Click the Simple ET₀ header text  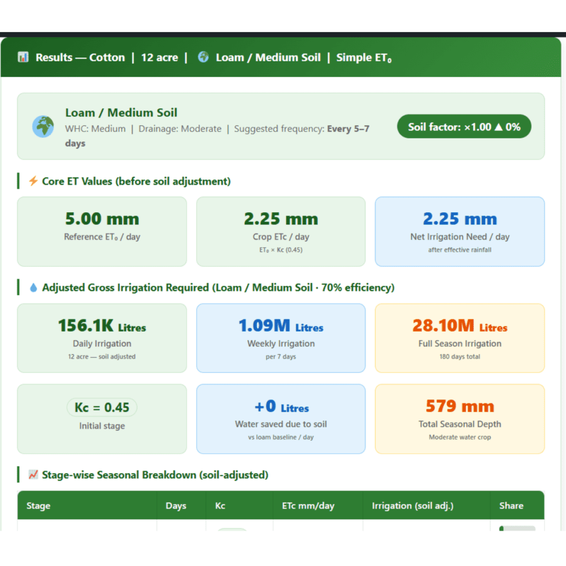tap(364, 57)
